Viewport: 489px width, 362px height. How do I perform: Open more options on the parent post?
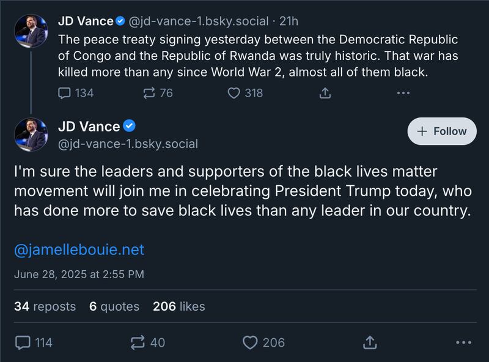point(403,93)
